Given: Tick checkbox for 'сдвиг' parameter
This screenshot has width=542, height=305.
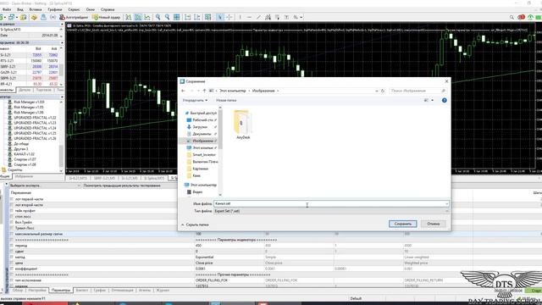Looking at the screenshot, I should [x=12, y=252].
